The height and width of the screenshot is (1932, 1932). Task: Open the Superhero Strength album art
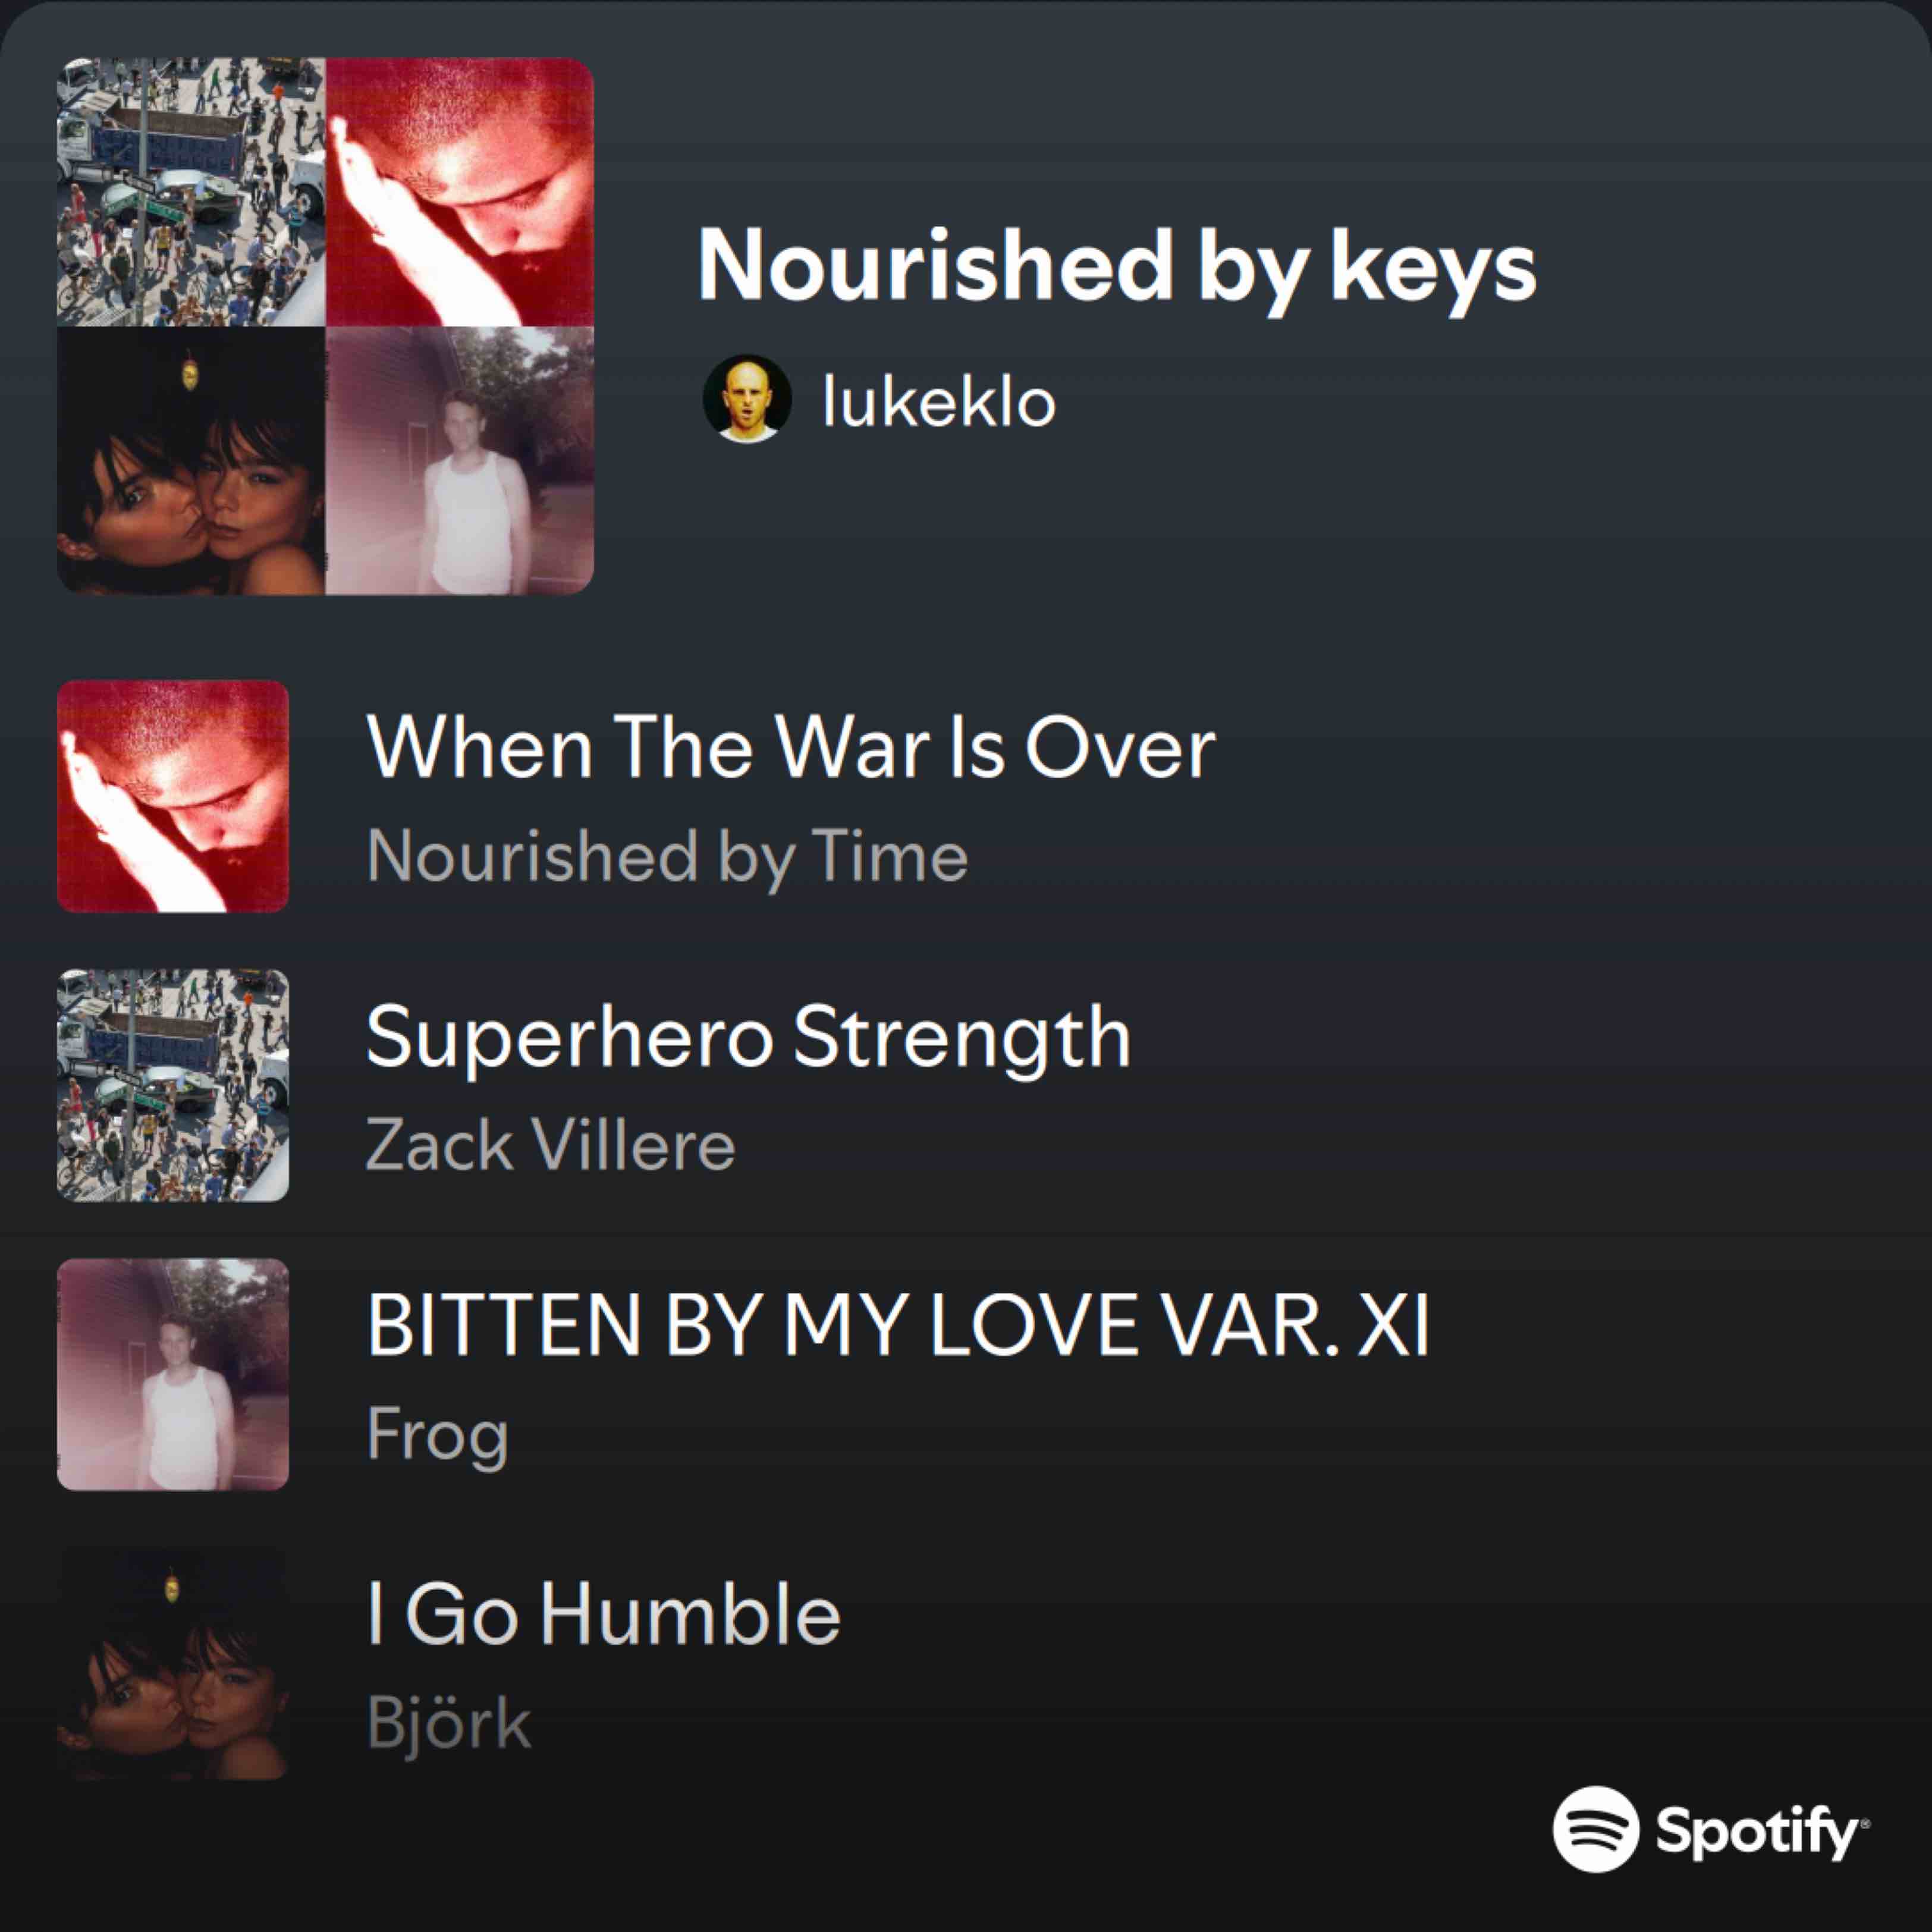[173, 1085]
